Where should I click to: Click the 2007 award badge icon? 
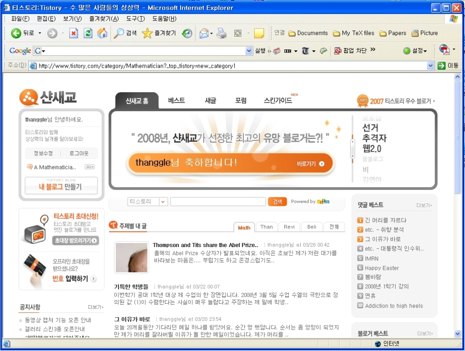pos(363,101)
